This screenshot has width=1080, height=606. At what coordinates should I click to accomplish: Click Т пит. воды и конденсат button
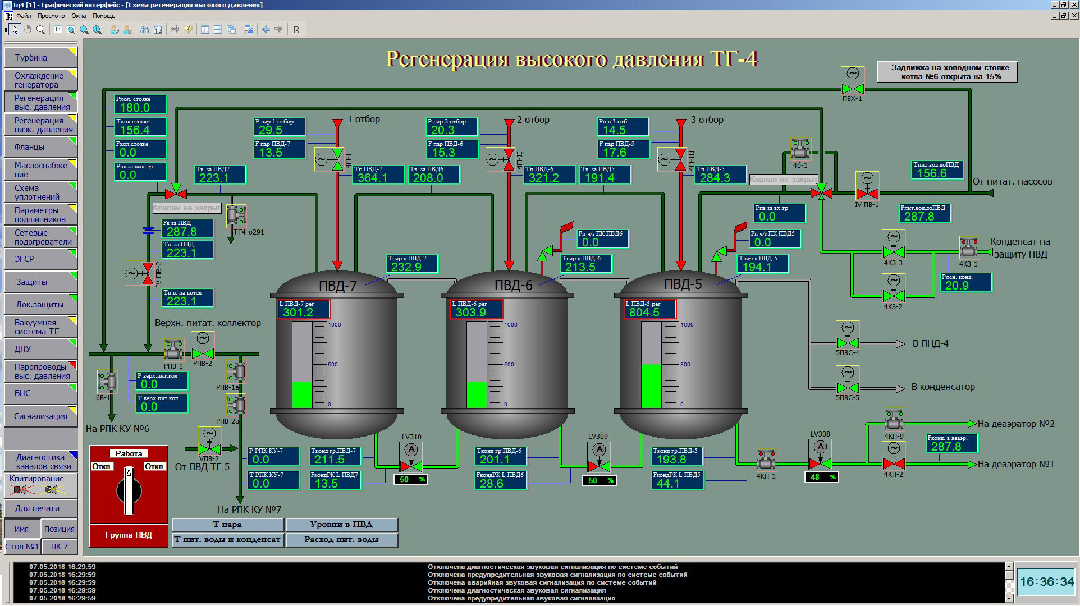point(227,540)
